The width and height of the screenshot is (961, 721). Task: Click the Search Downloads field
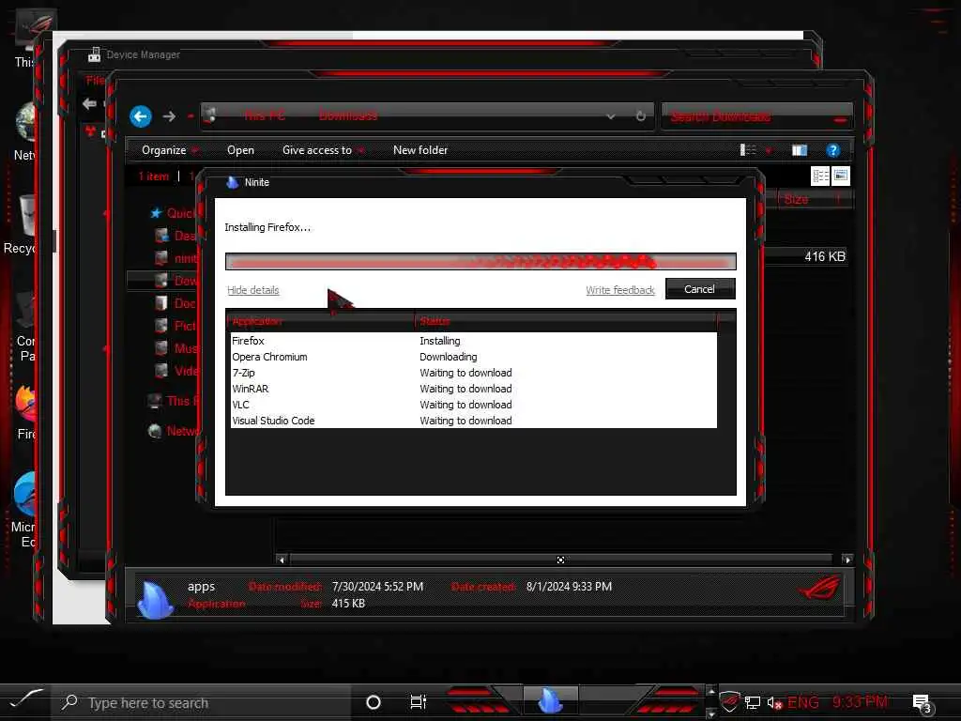[x=757, y=116]
